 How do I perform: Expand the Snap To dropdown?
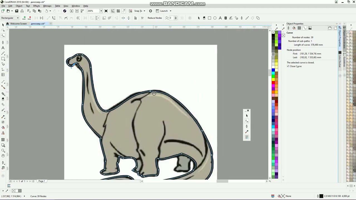(x=144, y=11)
